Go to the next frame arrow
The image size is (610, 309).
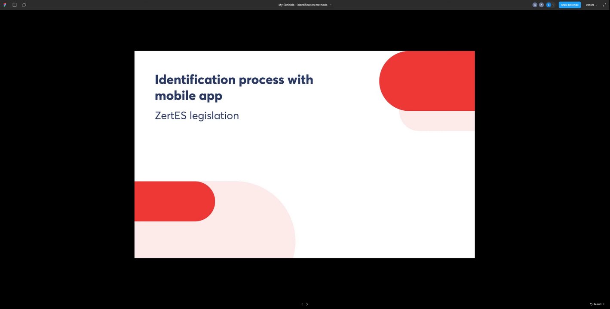tap(307, 304)
